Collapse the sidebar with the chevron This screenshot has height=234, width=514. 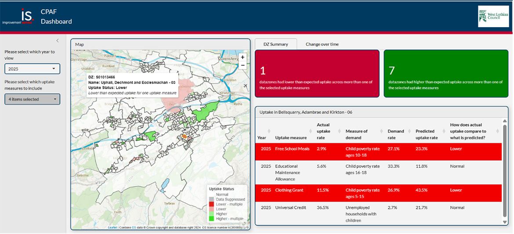58,41
